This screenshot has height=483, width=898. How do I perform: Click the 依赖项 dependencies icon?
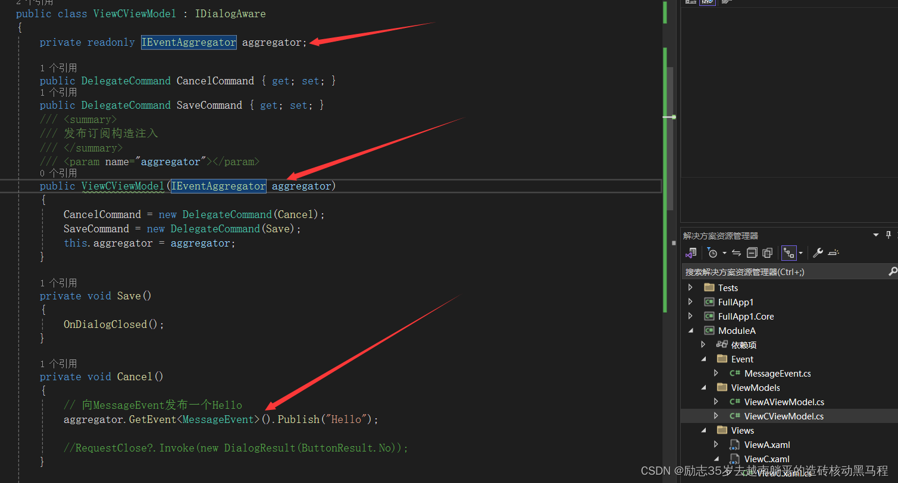(722, 345)
